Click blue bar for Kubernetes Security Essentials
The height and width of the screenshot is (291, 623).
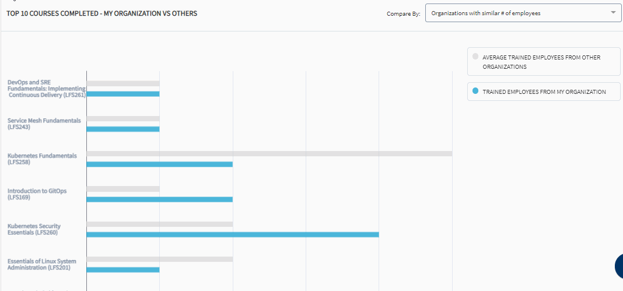pos(232,234)
